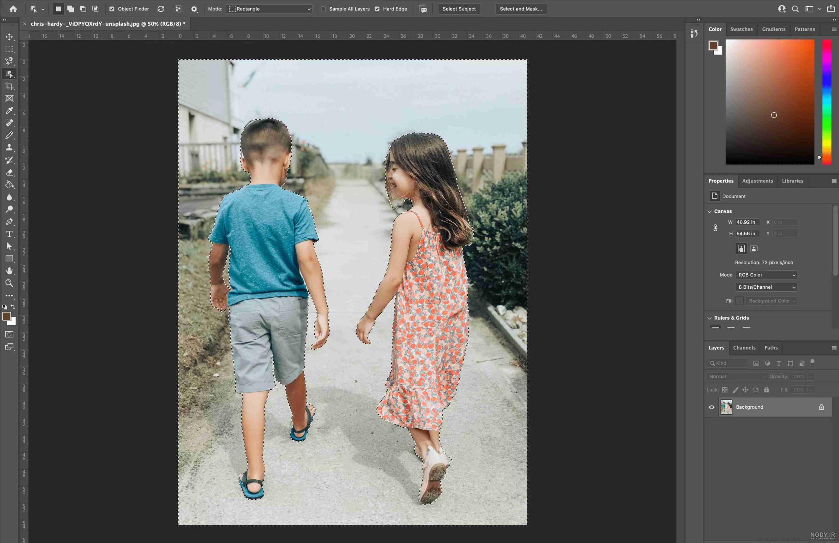Choose the Eyedropper tool
The image size is (839, 543).
(9, 111)
